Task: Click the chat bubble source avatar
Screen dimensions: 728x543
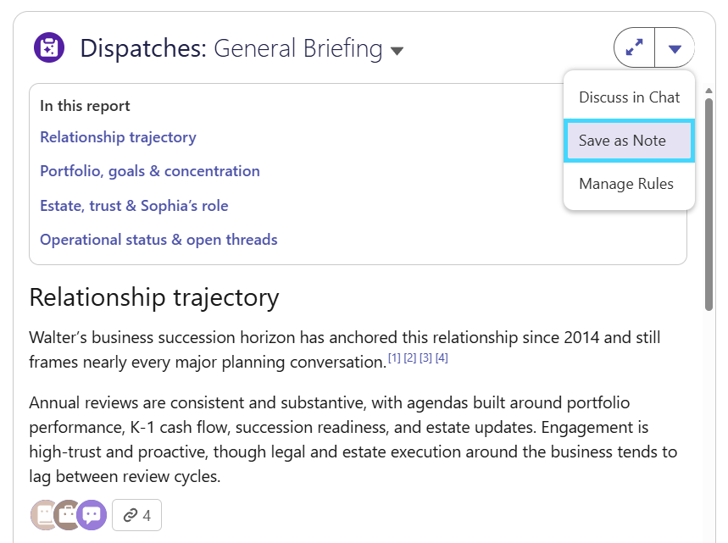Action: point(92,515)
